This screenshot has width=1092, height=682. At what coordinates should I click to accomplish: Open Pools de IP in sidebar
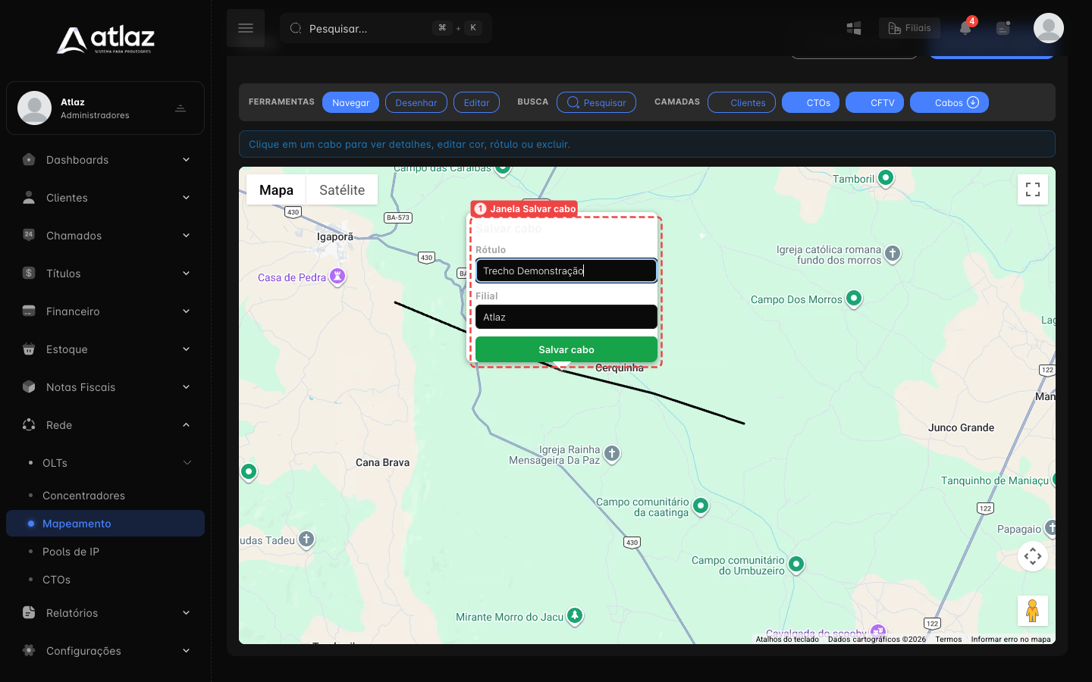click(71, 552)
